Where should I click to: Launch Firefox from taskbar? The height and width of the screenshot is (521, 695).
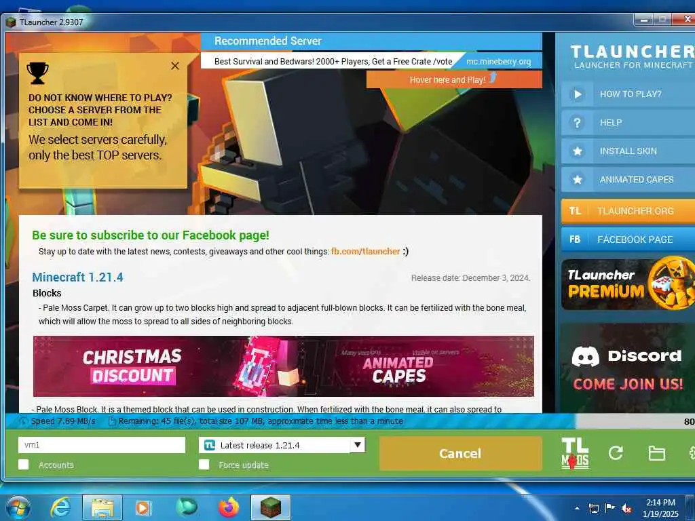(x=229, y=507)
